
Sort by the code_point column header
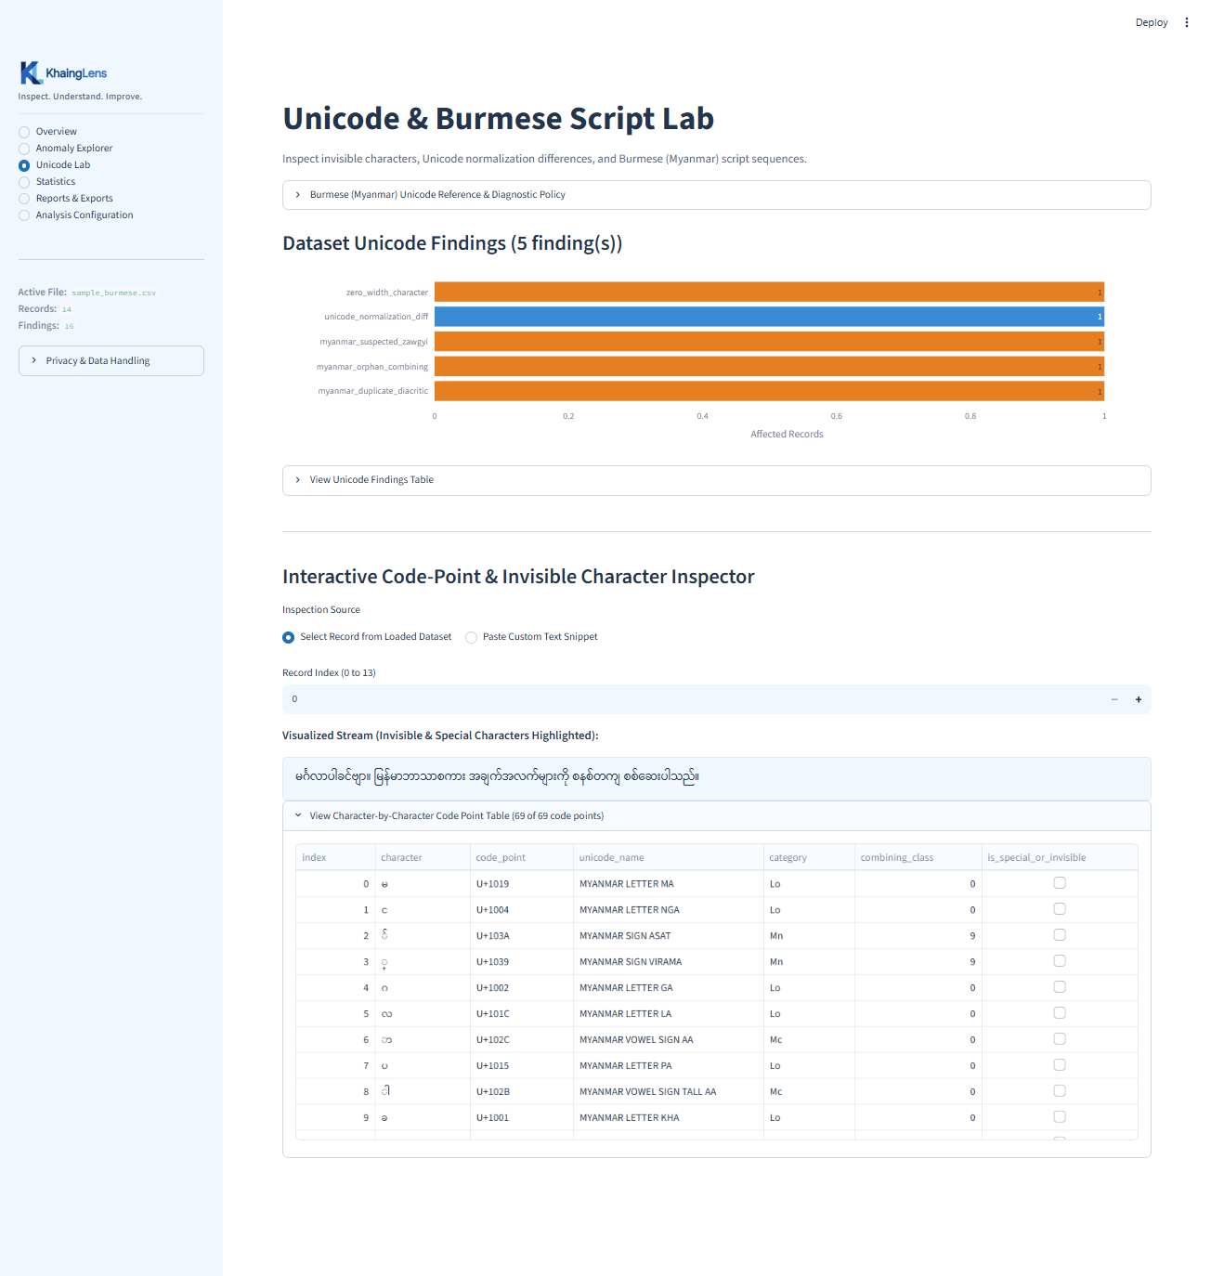coord(521,857)
